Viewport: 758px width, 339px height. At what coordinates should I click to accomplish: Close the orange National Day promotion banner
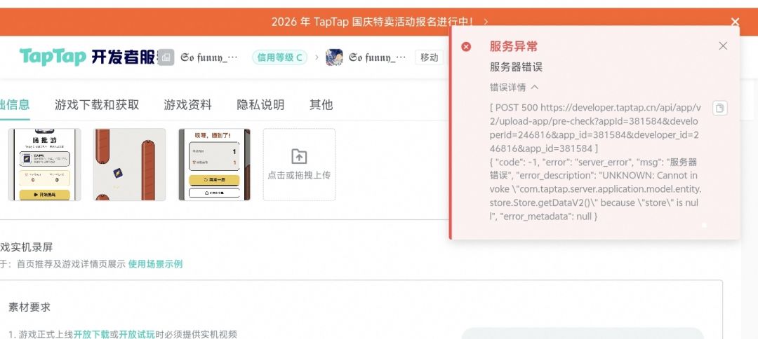pyautogui.click(x=735, y=22)
